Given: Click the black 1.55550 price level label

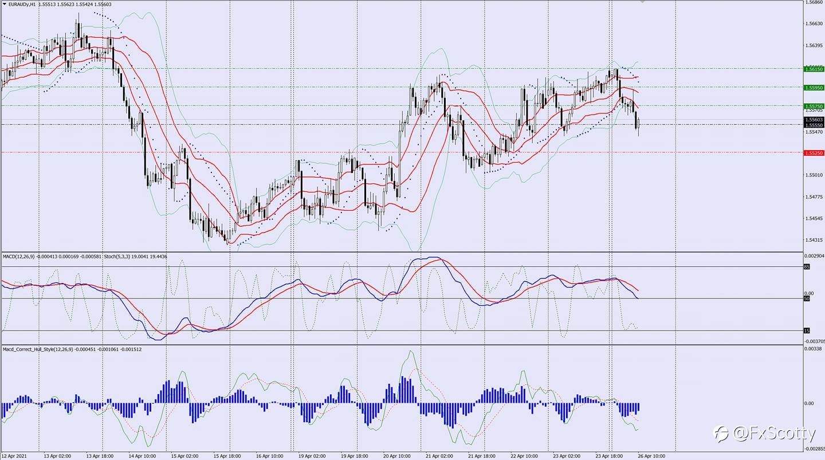Looking at the screenshot, I should click(814, 125).
